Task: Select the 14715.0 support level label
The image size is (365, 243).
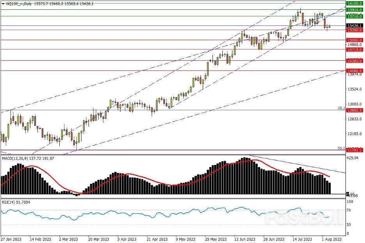Action: [355, 50]
